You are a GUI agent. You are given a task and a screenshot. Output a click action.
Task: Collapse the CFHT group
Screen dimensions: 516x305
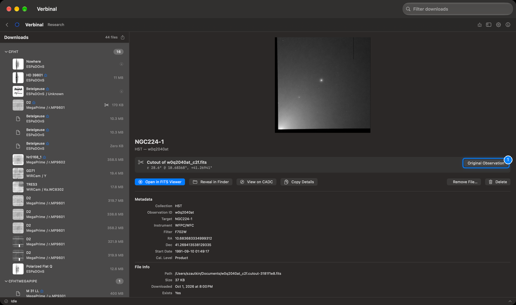6,52
